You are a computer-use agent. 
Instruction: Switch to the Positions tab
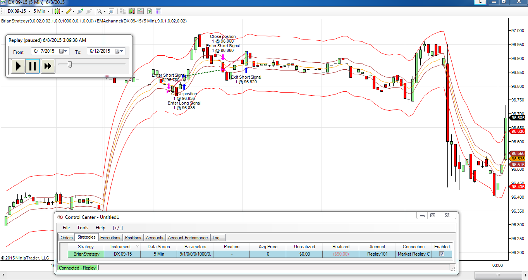coord(133,238)
